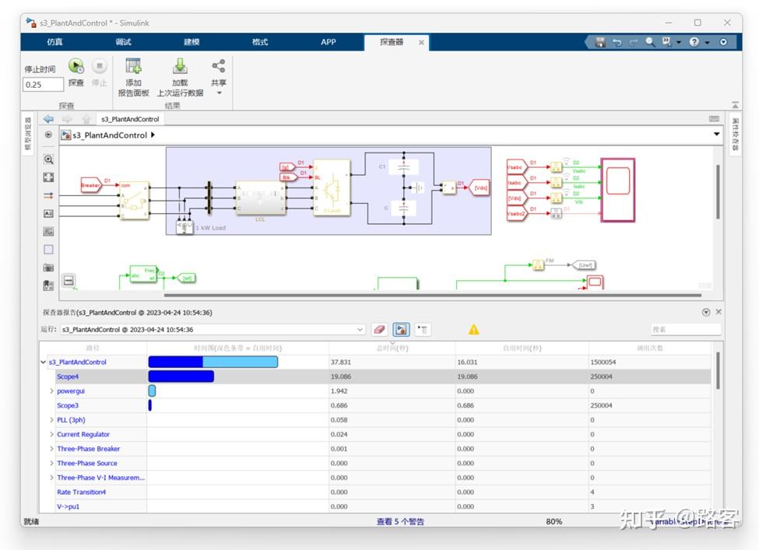Open the run selection dropdown
759x550 pixels.
(x=360, y=329)
